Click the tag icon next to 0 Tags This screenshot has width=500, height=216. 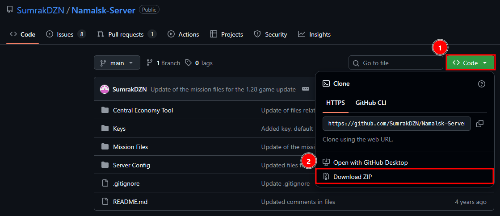(189, 63)
